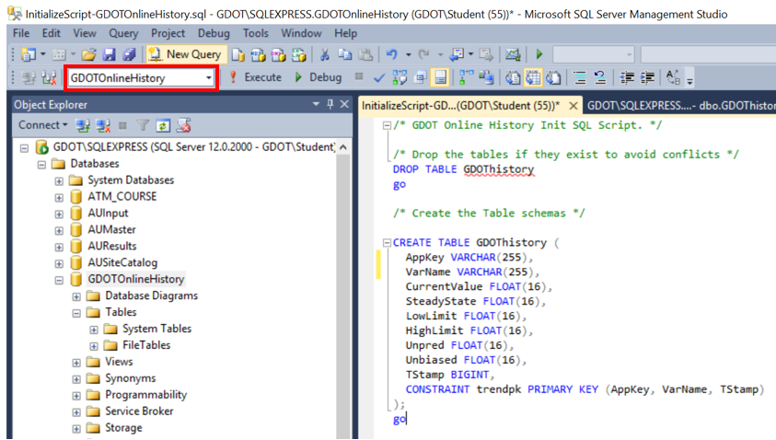Toggle IntelliSense Enabled button
Viewport: 776px width, 440px height.
click(x=440, y=77)
